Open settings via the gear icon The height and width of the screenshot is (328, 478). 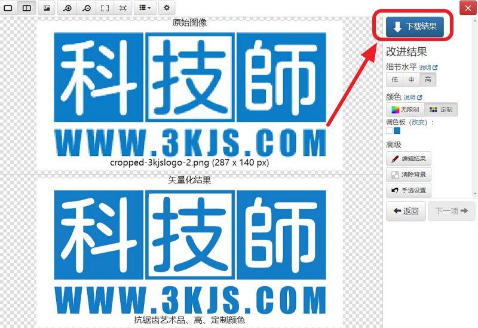pos(167,8)
